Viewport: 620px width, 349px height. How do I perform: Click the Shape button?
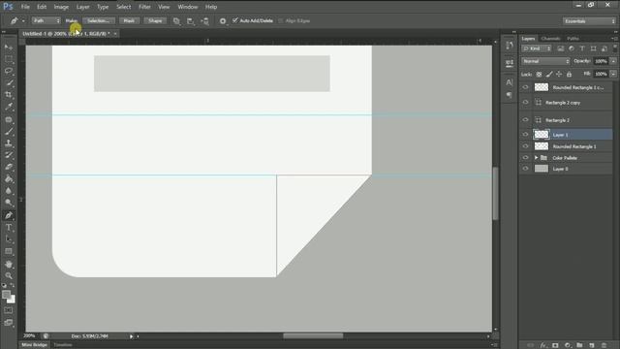(x=155, y=20)
